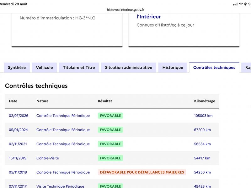Select the Titulaire et Titre tab
251x188 pixels.
(x=79, y=67)
